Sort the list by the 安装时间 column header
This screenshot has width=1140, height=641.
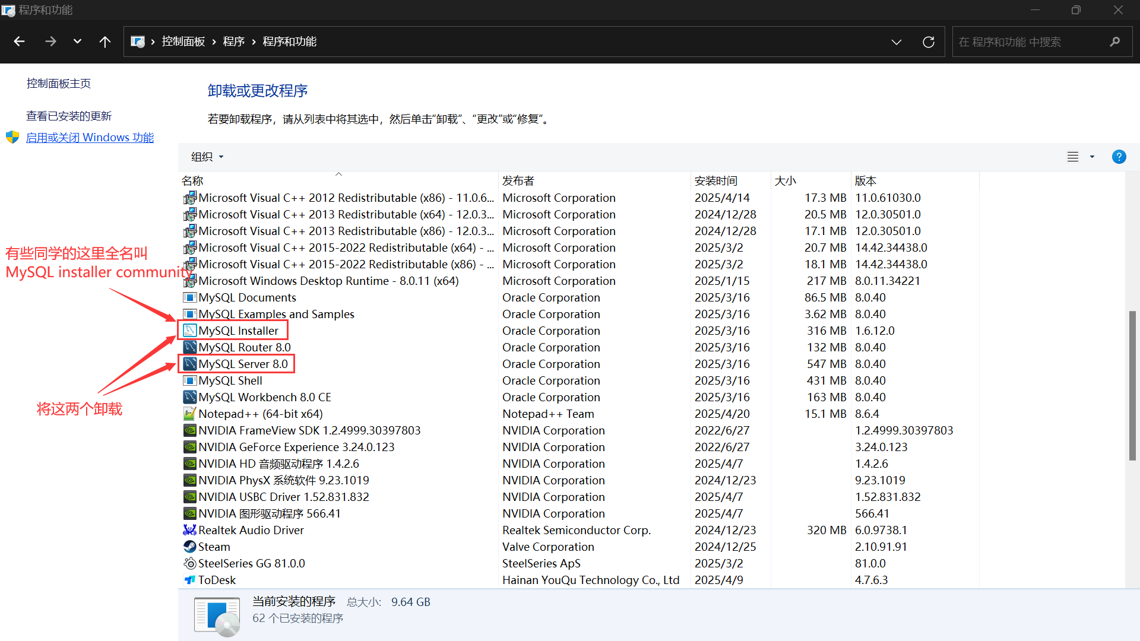tap(716, 180)
